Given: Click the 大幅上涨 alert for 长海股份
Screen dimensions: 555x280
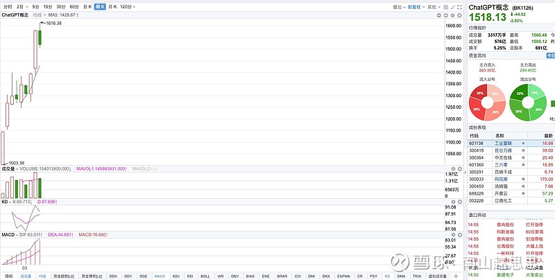Looking at the screenshot, I should pyautogui.click(x=534, y=246).
